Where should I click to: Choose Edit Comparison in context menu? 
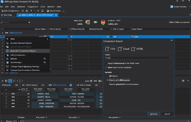[27, 55]
